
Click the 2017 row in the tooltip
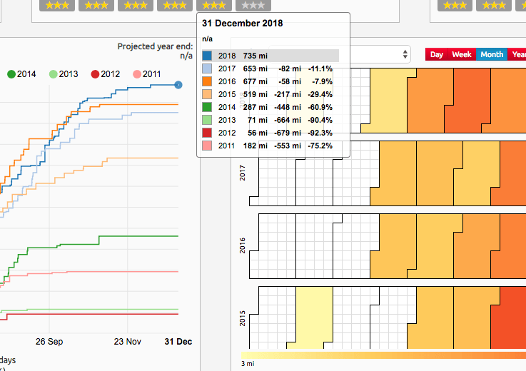(270, 68)
